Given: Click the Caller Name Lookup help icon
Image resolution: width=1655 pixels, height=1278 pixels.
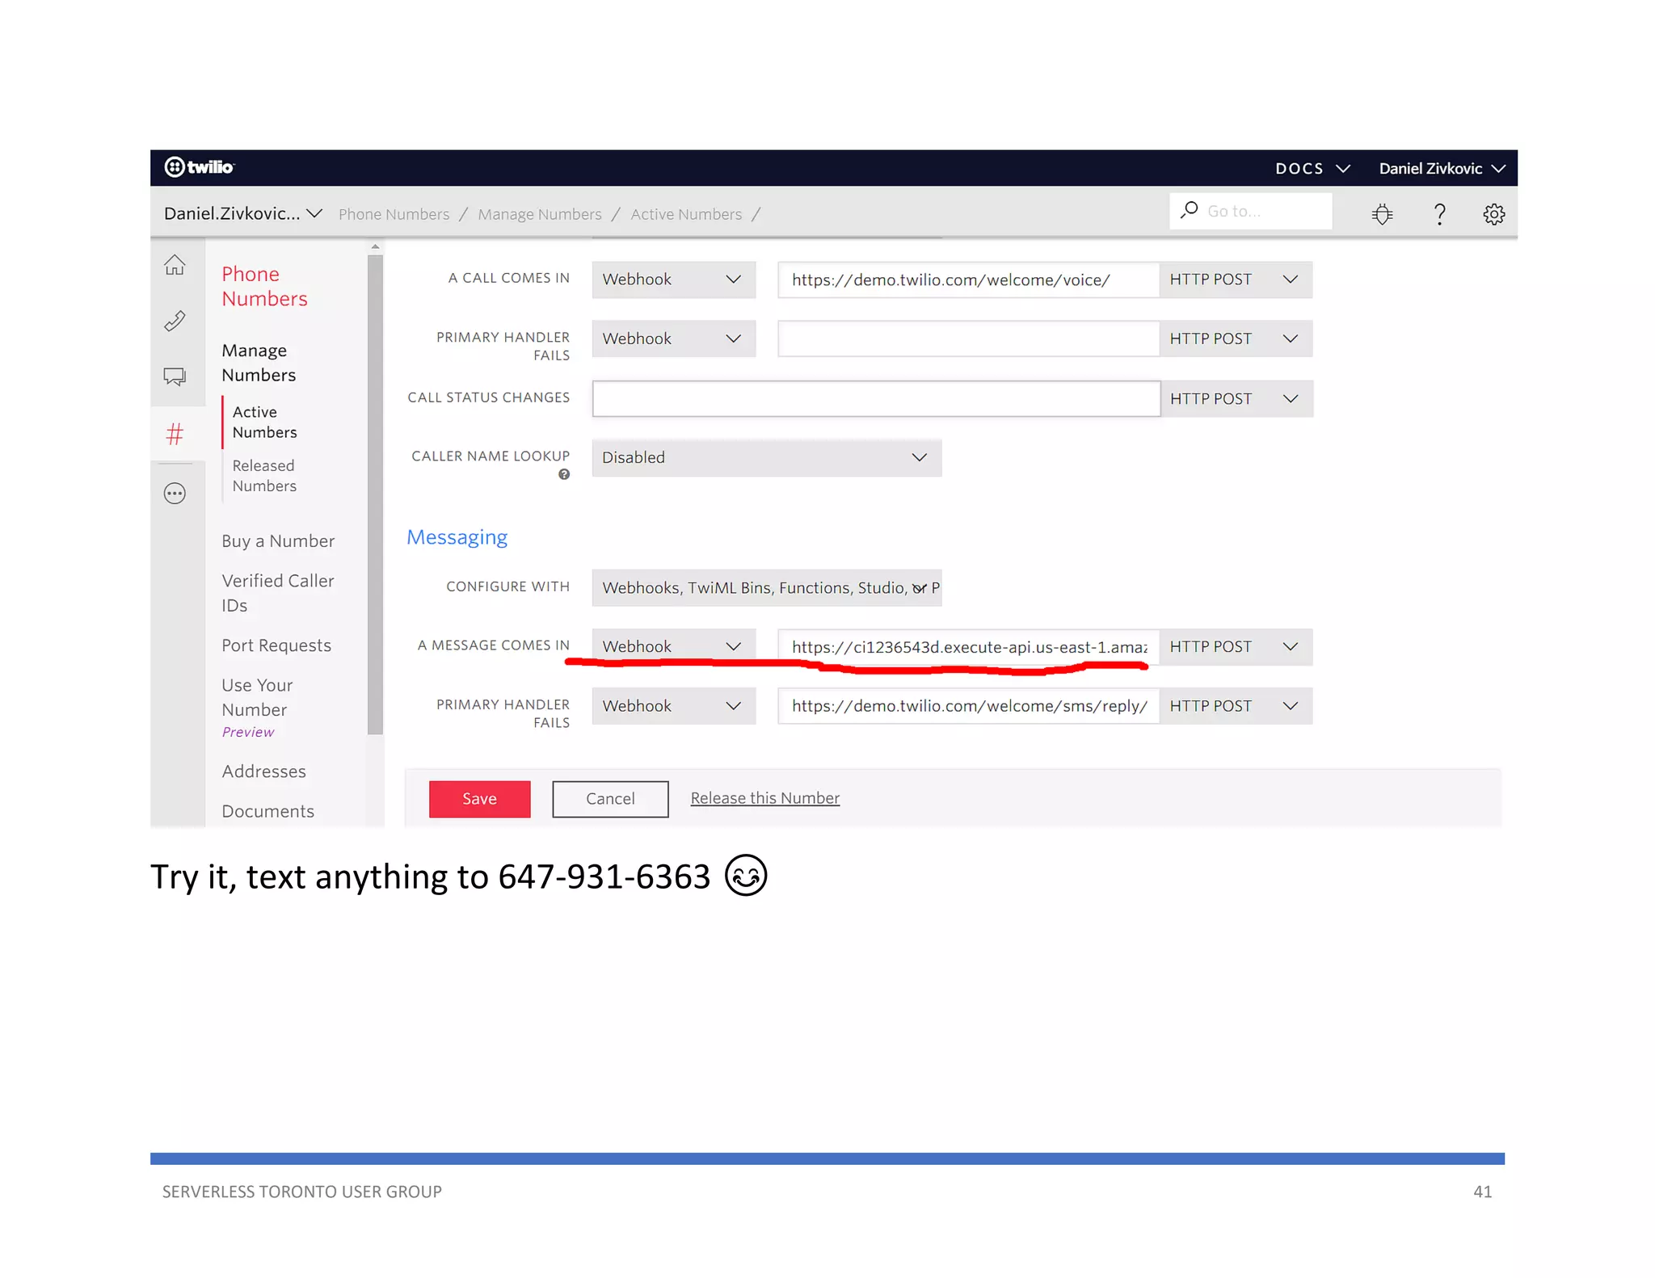Looking at the screenshot, I should click(564, 475).
